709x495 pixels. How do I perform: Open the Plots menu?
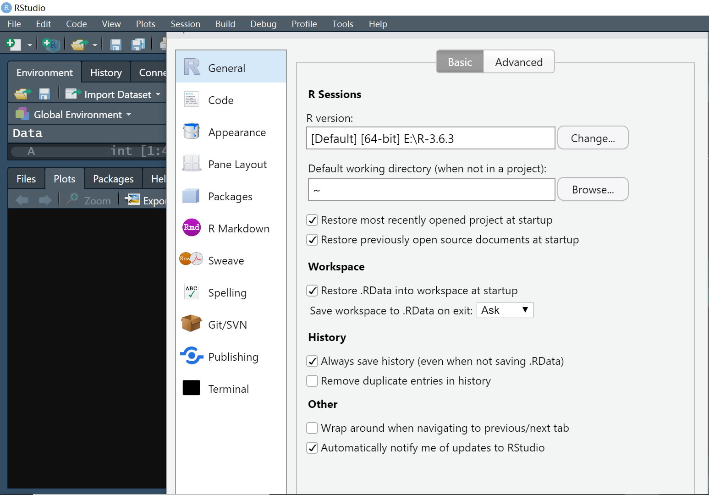[146, 24]
